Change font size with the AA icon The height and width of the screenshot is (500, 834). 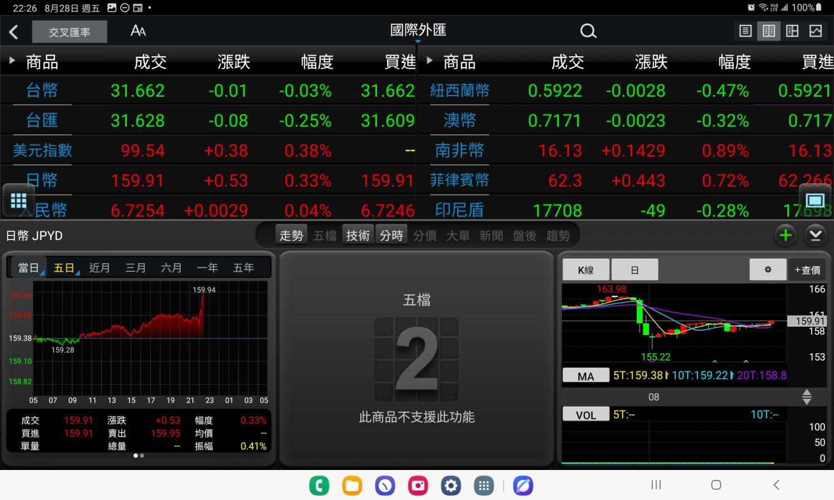[138, 31]
